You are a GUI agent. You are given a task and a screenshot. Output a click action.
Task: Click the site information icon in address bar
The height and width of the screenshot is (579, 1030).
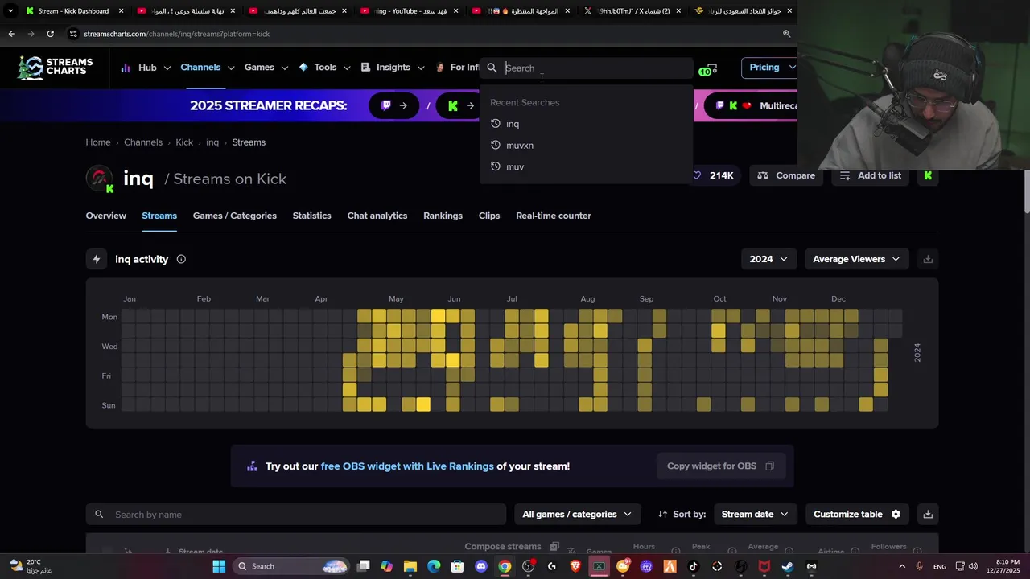(73, 34)
